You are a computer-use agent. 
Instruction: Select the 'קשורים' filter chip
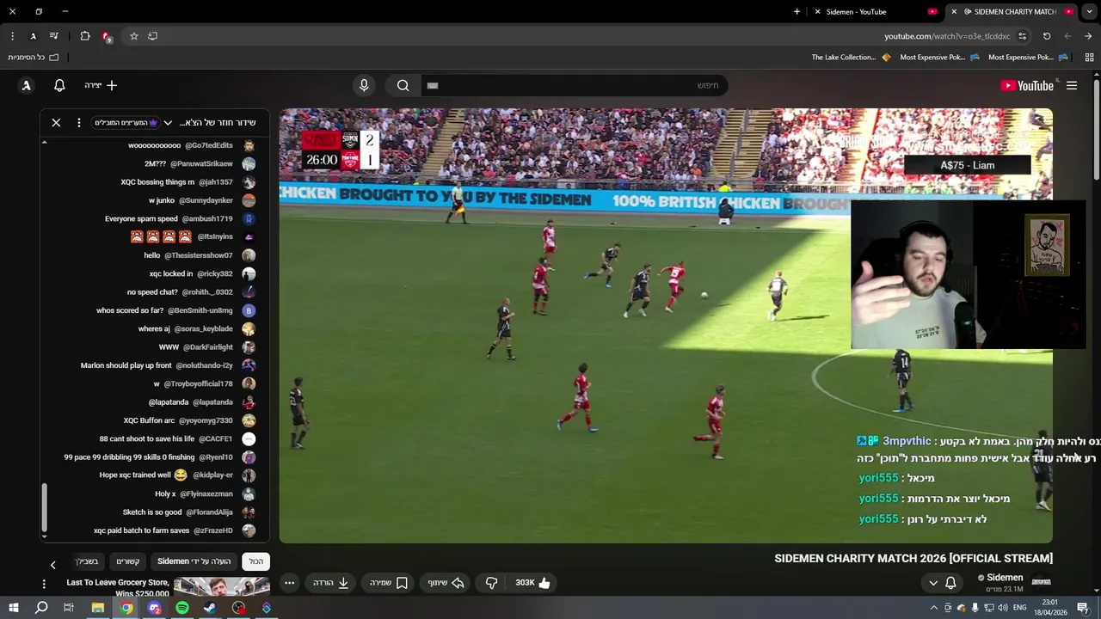click(128, 561)
